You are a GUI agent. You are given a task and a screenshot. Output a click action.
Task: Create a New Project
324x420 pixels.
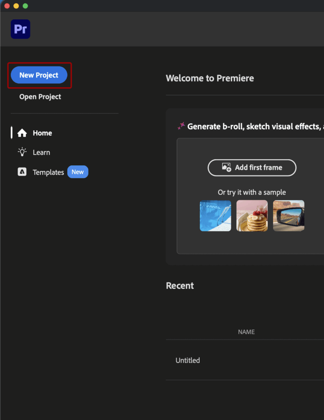39,75
